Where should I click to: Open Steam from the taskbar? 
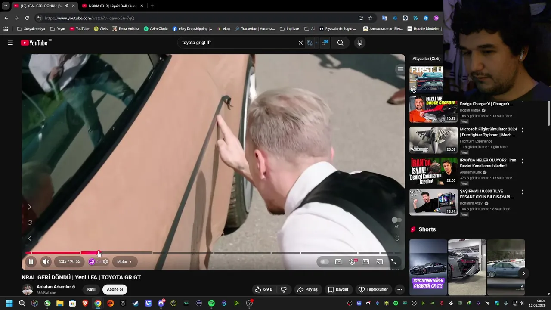pyautogui.click(x=136, y=303)
